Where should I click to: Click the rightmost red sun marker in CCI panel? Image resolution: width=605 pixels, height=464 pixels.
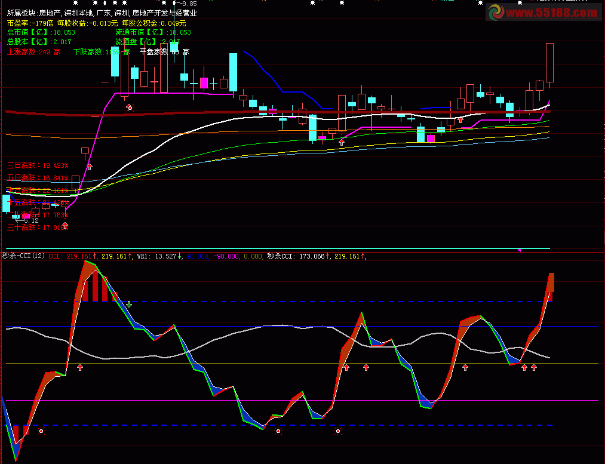pyautogui.click(x=338, y=431)
